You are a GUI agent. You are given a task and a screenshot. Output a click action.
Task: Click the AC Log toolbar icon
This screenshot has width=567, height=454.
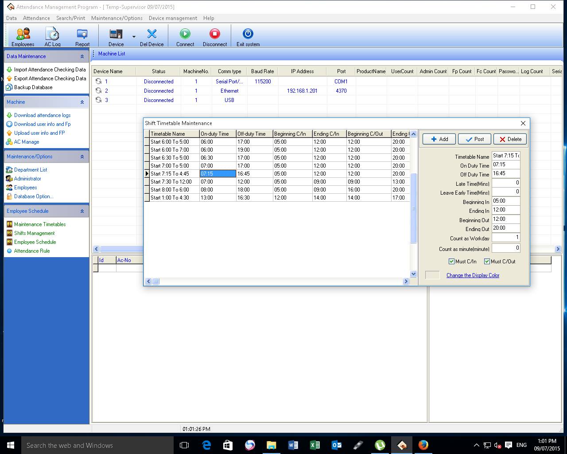52,35
